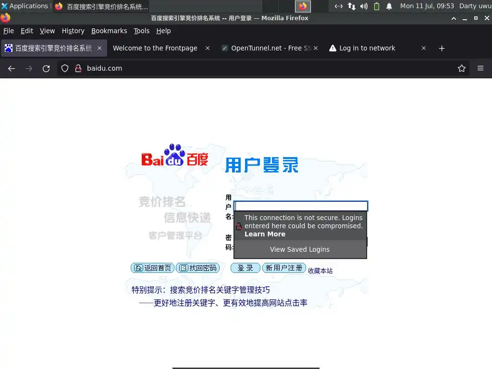Image resolution: width=492 pixels, height=369 pixels.
Task: Switch to Welcome to the Frontpage tab
Action: point(155,48)
